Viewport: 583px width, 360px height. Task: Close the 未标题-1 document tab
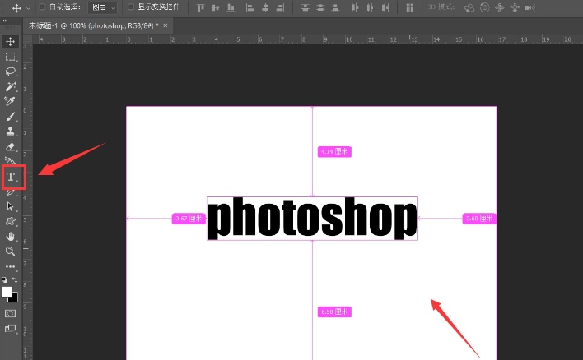coord(166,25)
